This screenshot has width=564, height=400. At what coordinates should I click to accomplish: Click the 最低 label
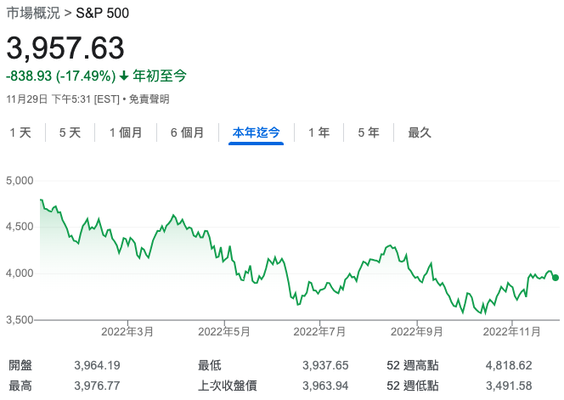[210, 365]
